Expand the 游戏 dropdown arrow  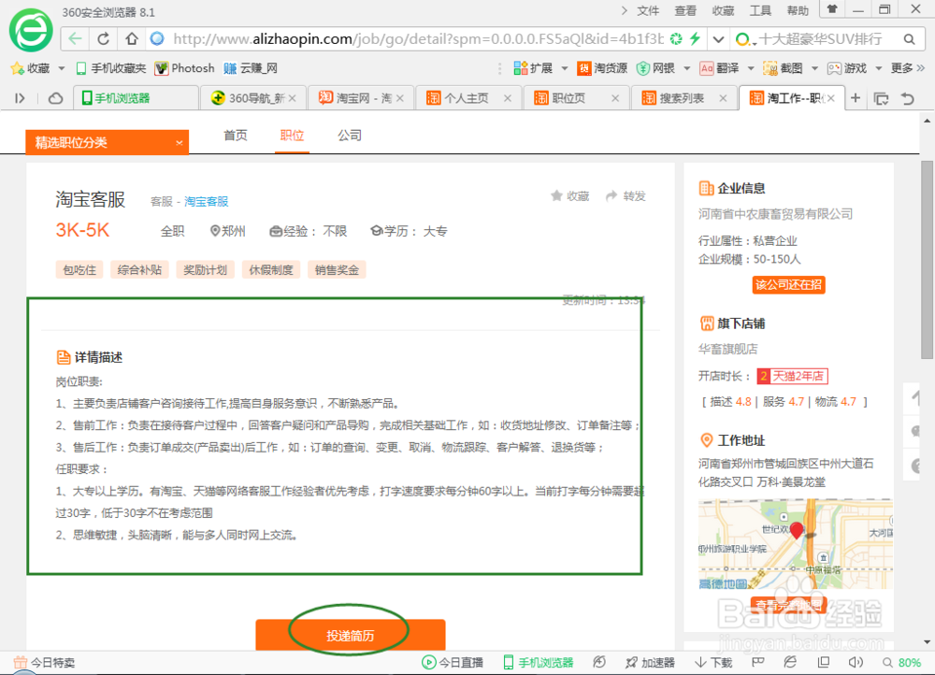[878, 68]
